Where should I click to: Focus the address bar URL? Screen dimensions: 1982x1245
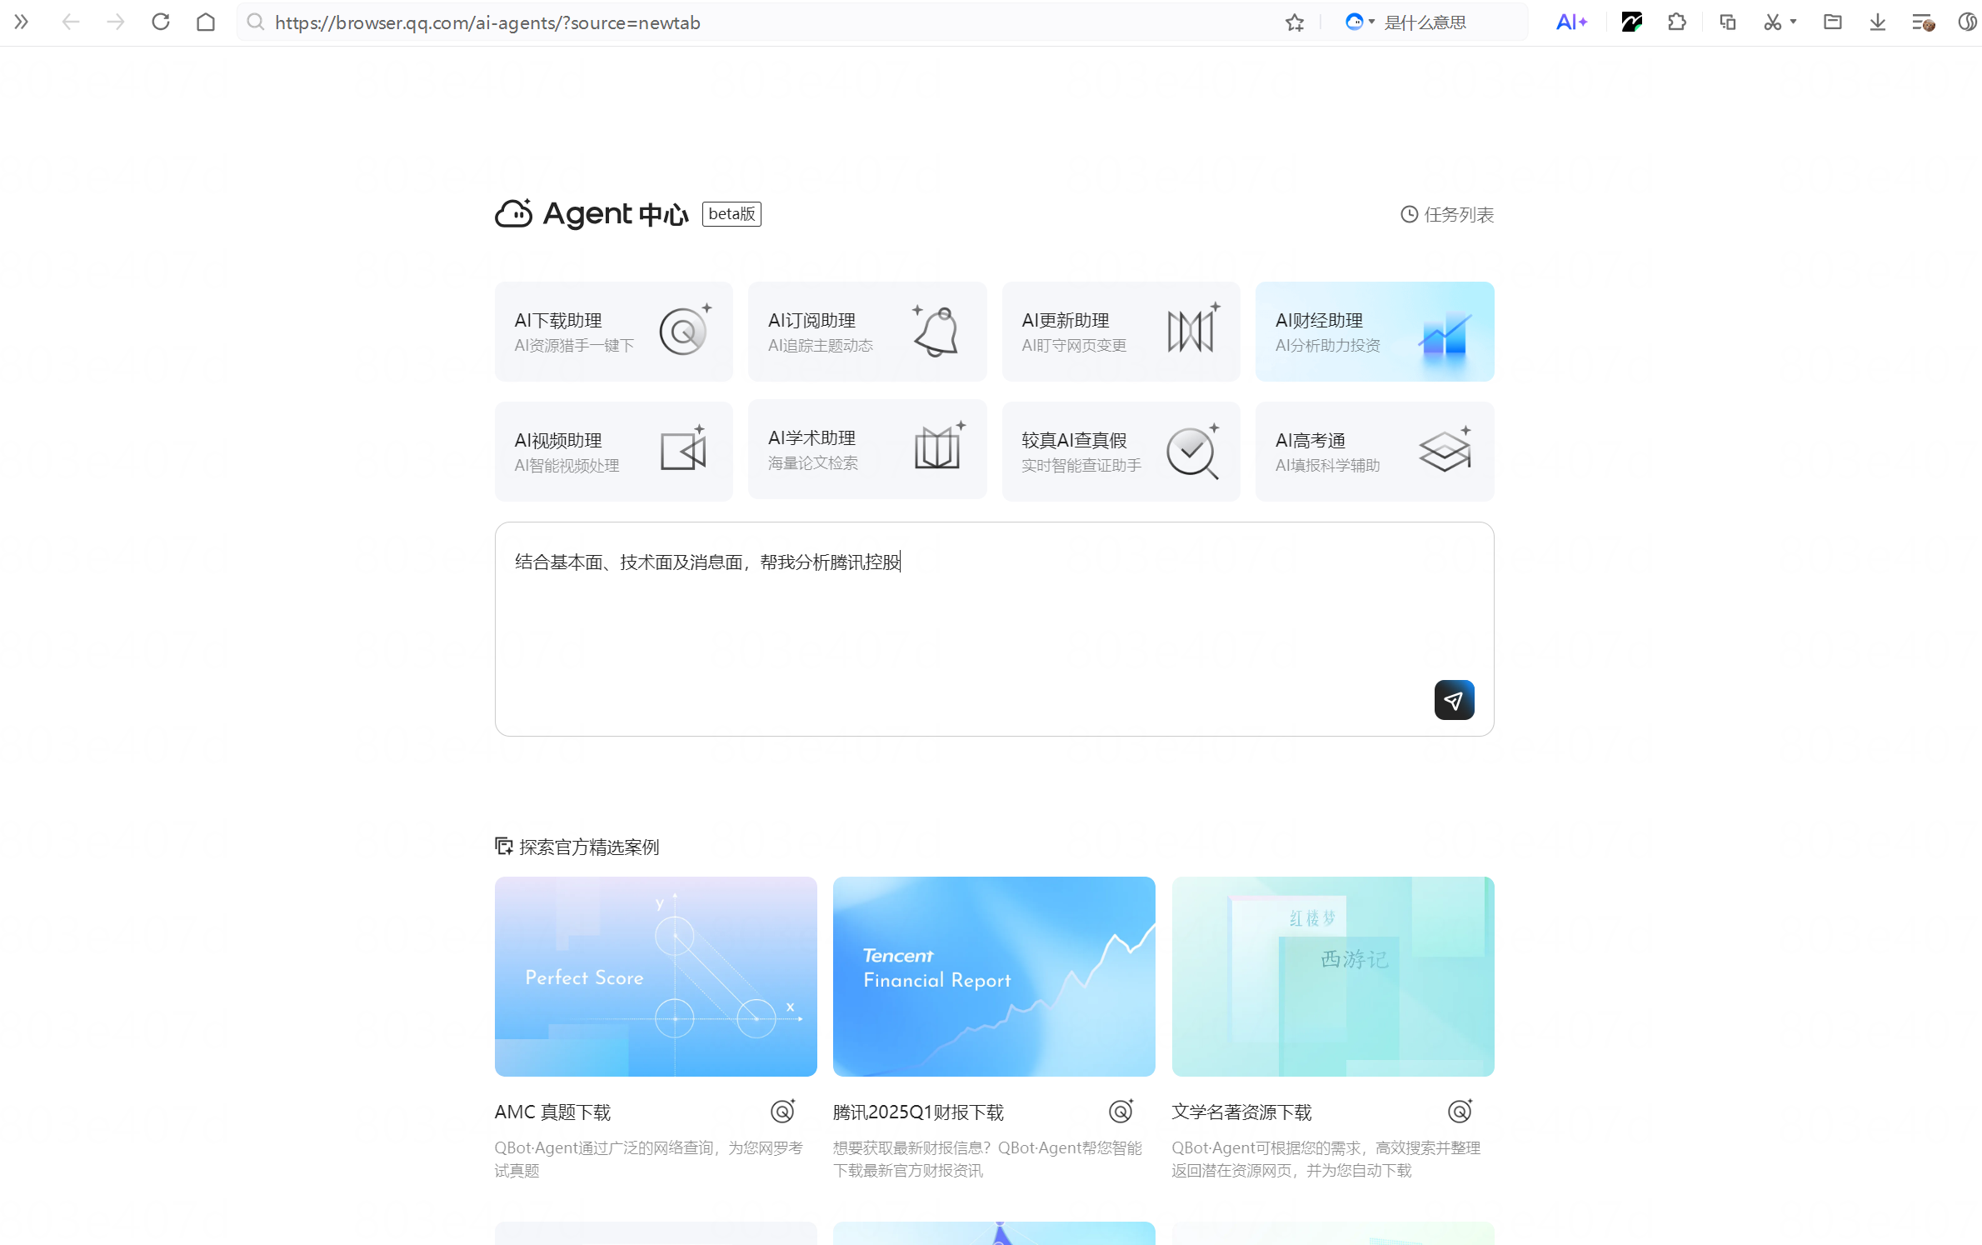(x=487, y=22)
